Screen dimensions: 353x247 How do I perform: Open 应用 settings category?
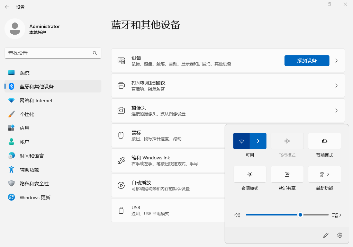(x=53, y=128)
